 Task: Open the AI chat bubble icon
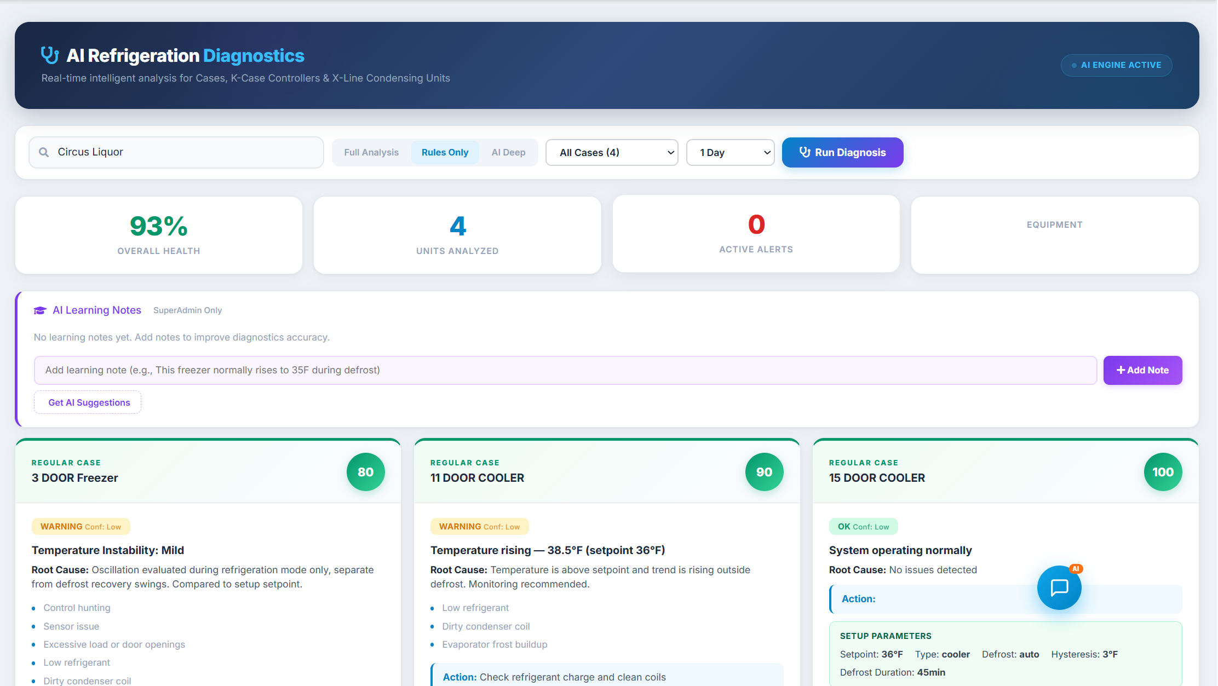coord(1059,587)
